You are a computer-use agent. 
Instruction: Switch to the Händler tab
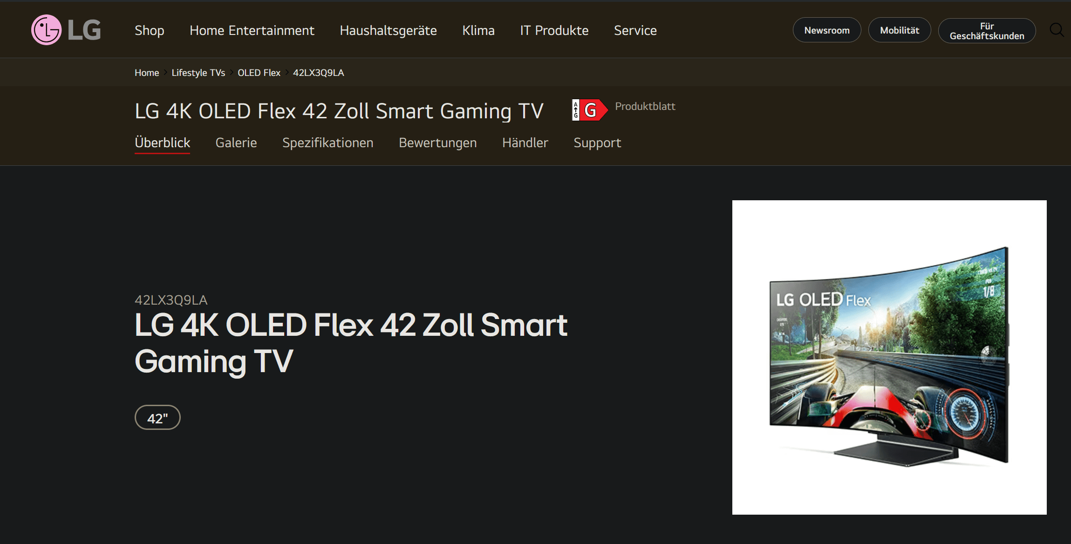coord(525,143)
